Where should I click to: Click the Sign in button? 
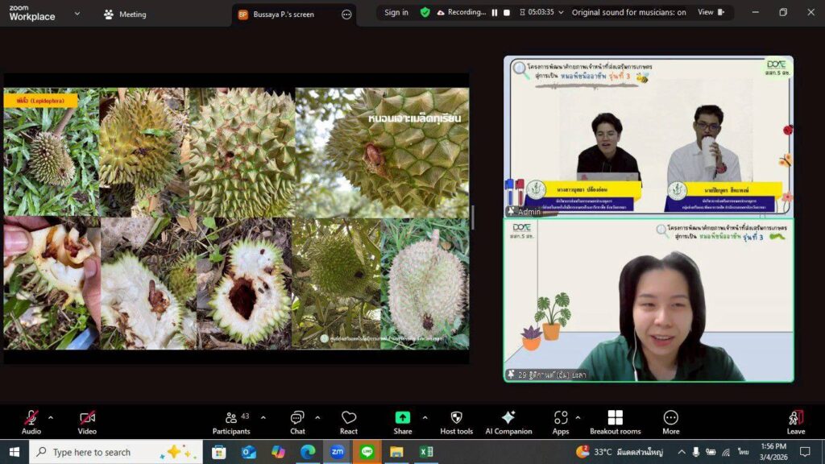tap(396, 13)
